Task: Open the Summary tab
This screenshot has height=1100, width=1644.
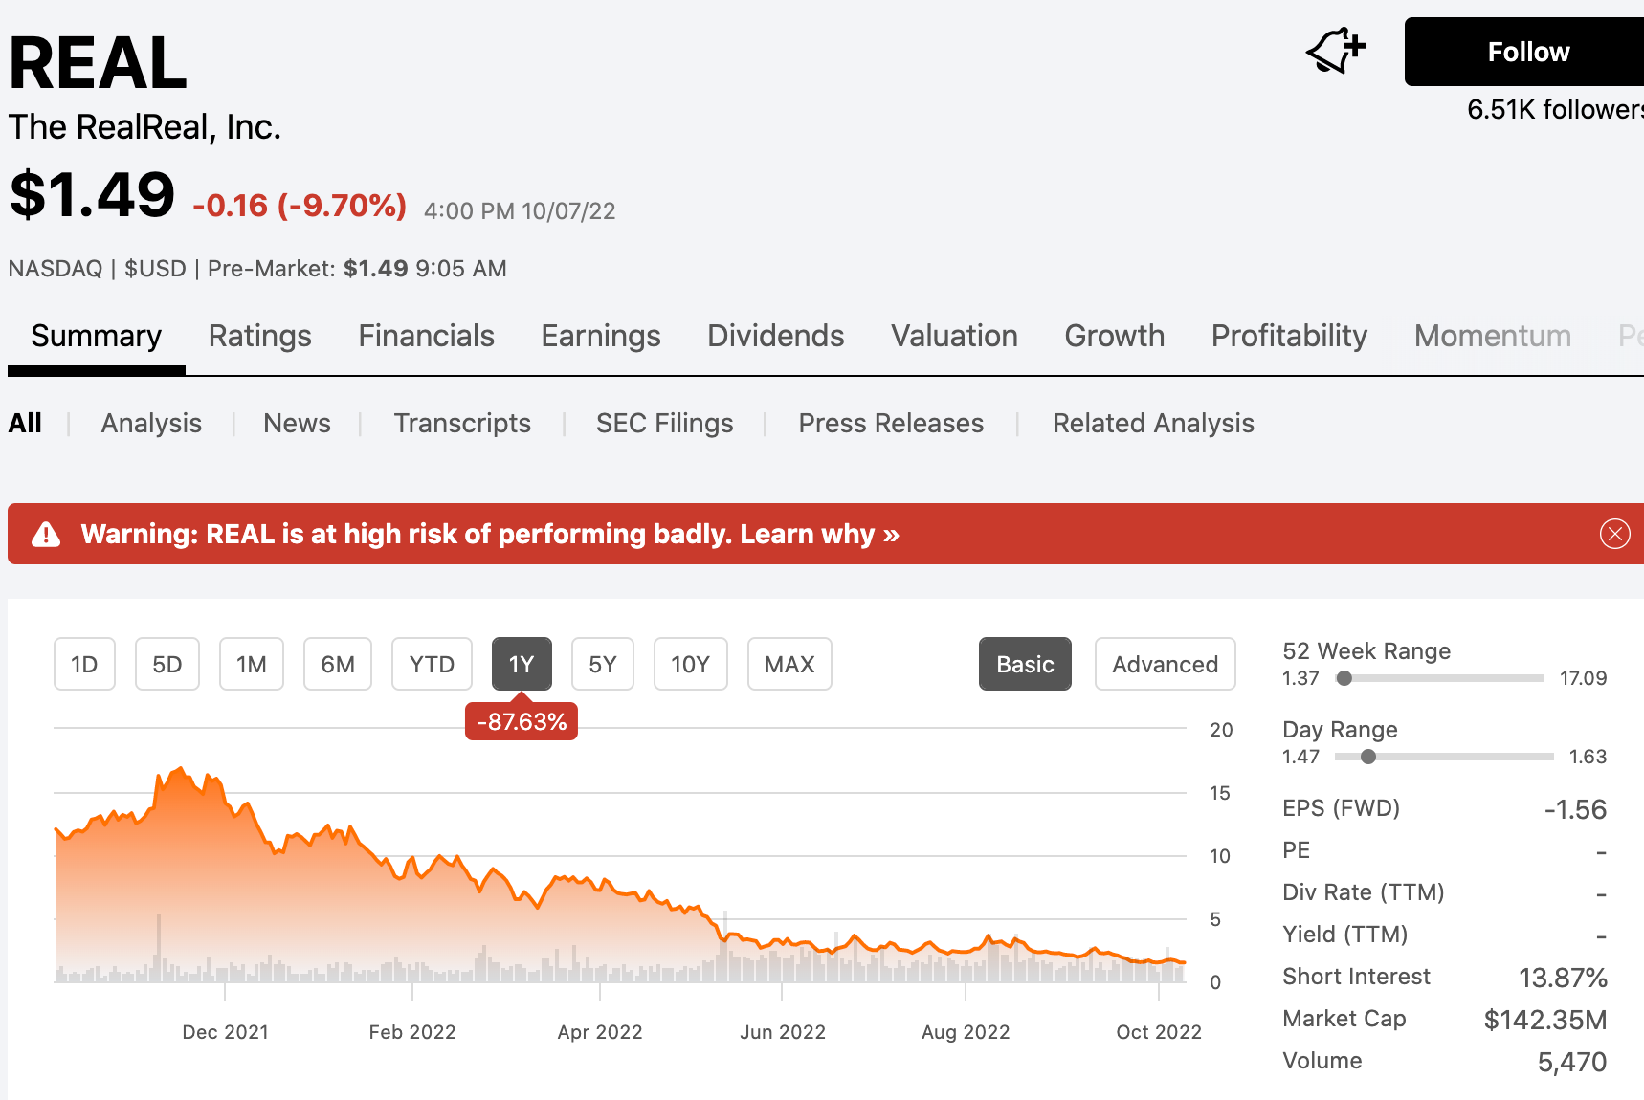Action: 96,336
